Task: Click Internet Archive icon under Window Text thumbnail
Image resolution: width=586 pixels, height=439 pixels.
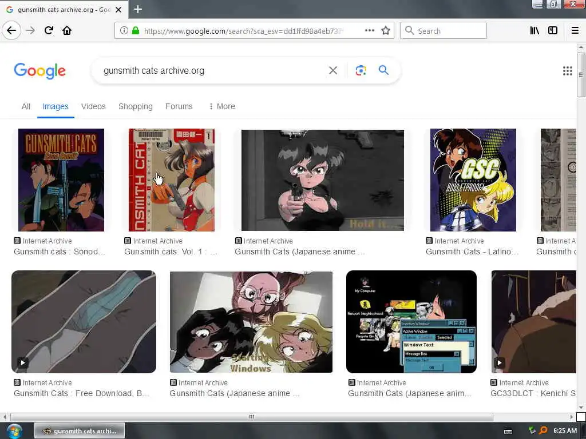Action: 352,382
